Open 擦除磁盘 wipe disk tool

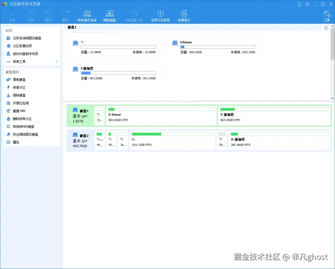(109, 16)
